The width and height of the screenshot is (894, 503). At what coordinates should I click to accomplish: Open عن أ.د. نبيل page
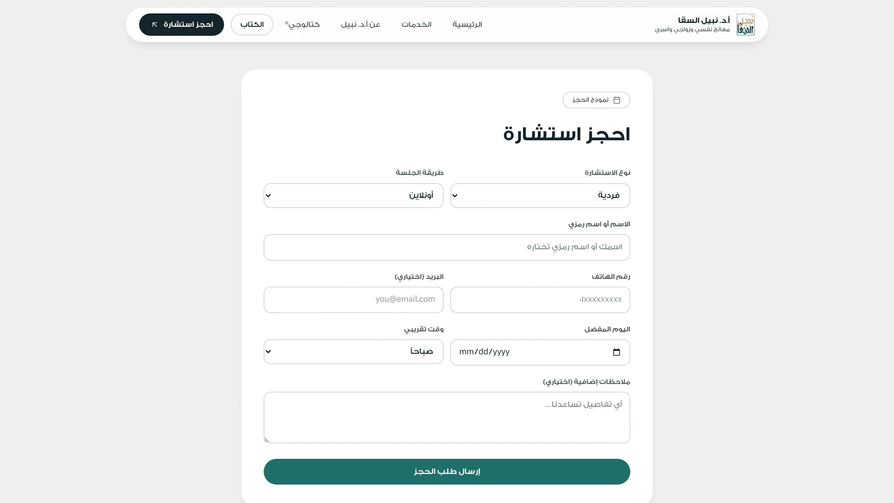click(x=360, y=25)
